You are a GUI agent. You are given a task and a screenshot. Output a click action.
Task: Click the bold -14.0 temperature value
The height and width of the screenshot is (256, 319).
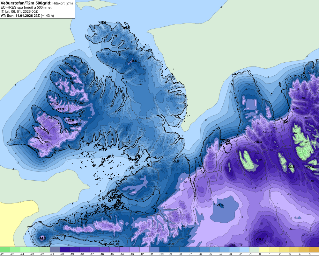[x=55, y=103]
